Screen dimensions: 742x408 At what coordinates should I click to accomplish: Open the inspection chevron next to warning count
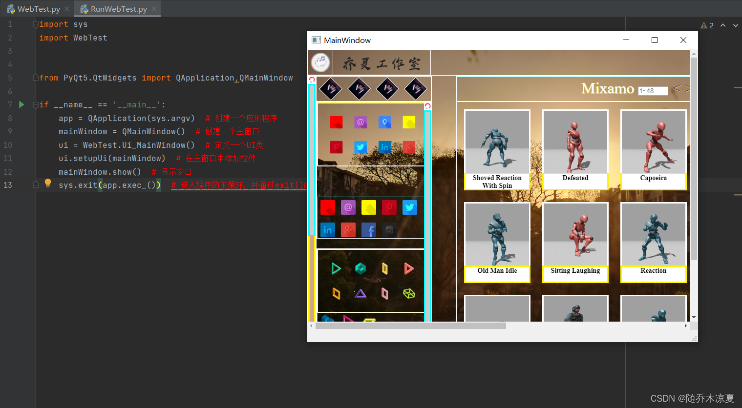pos(723,25)
